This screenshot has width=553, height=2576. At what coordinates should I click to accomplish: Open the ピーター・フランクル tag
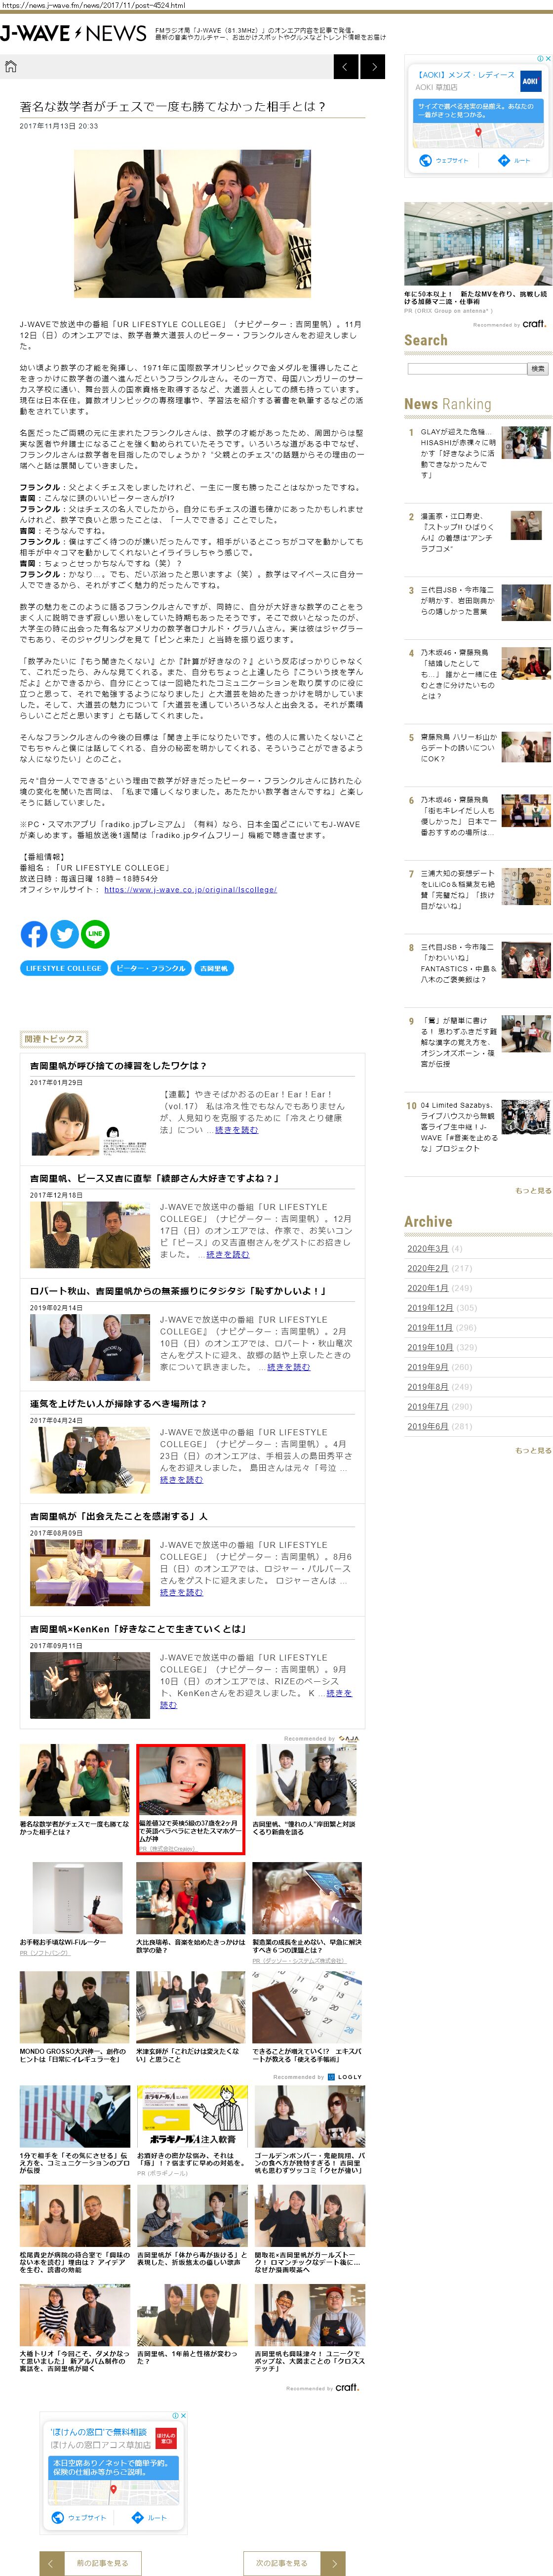[150, 968]
